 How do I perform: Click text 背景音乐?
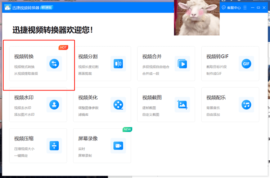pos(213,108)
